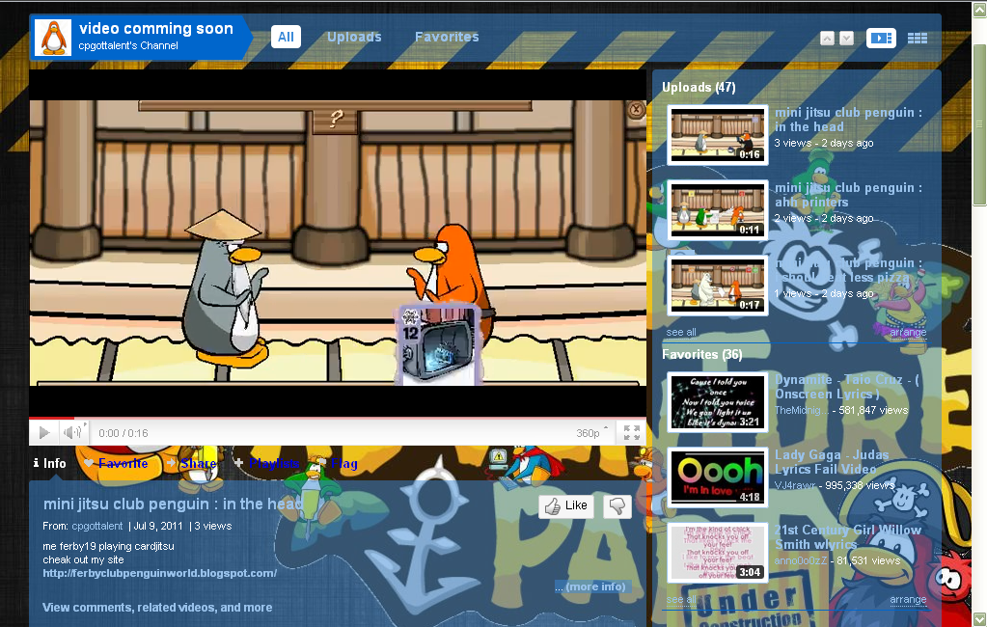
Task: Open thumbnail of 'in the head' upload
Action: (x=718, y=135)
